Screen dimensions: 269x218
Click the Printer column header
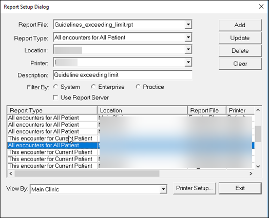pos(240,110)
